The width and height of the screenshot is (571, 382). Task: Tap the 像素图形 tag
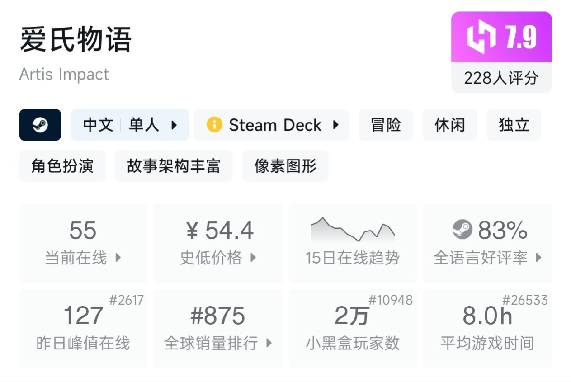pos(285,166)
